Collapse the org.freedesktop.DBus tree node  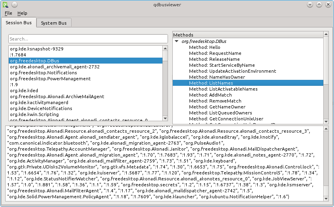pos(176,41)
